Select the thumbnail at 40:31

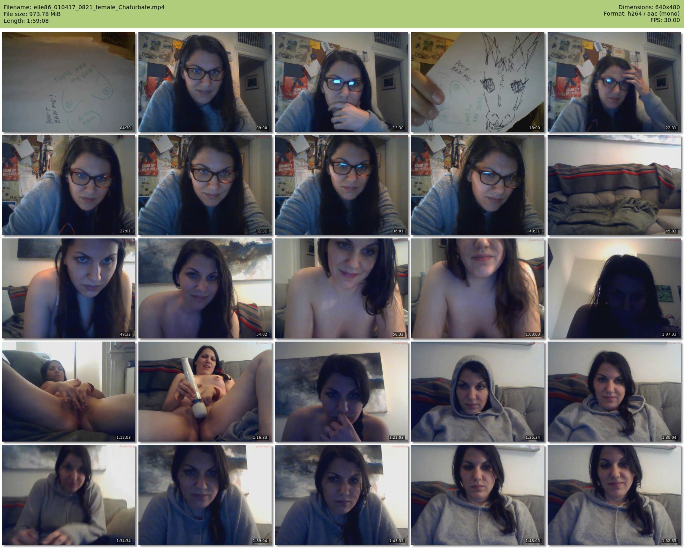tap(478, 185)
